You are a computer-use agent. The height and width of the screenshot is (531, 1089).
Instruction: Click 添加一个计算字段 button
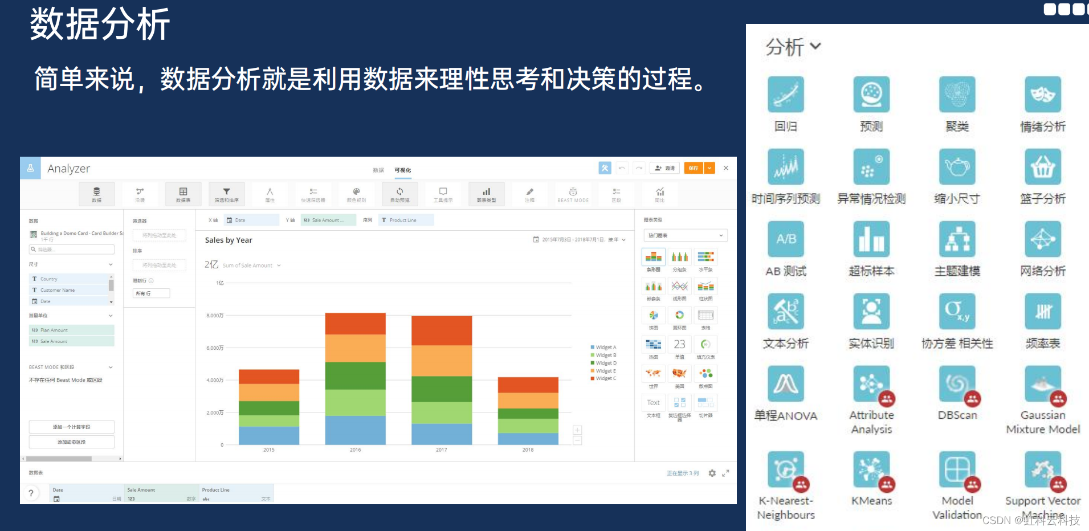(72, 427)
